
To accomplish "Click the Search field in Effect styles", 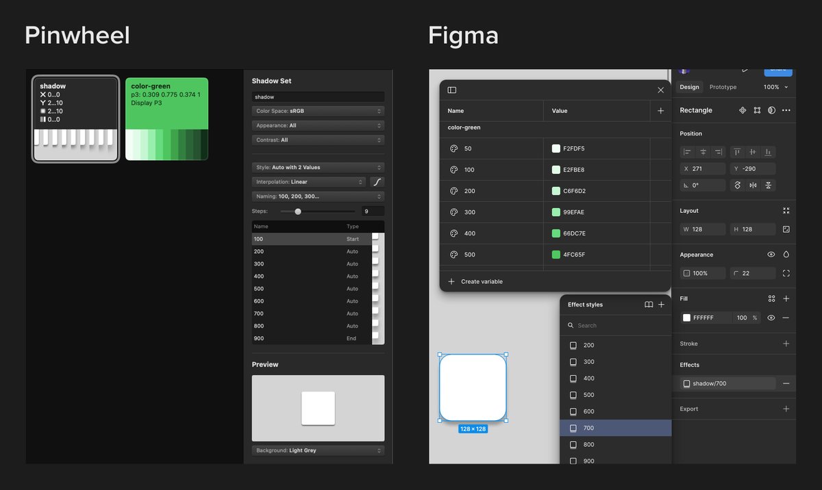I will (x=615, y=325).
